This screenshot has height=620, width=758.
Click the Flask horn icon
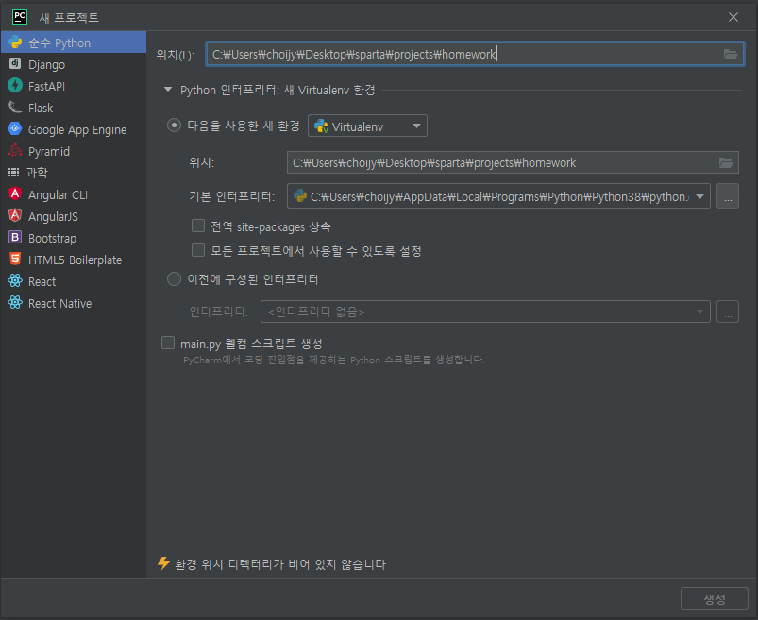15,108
